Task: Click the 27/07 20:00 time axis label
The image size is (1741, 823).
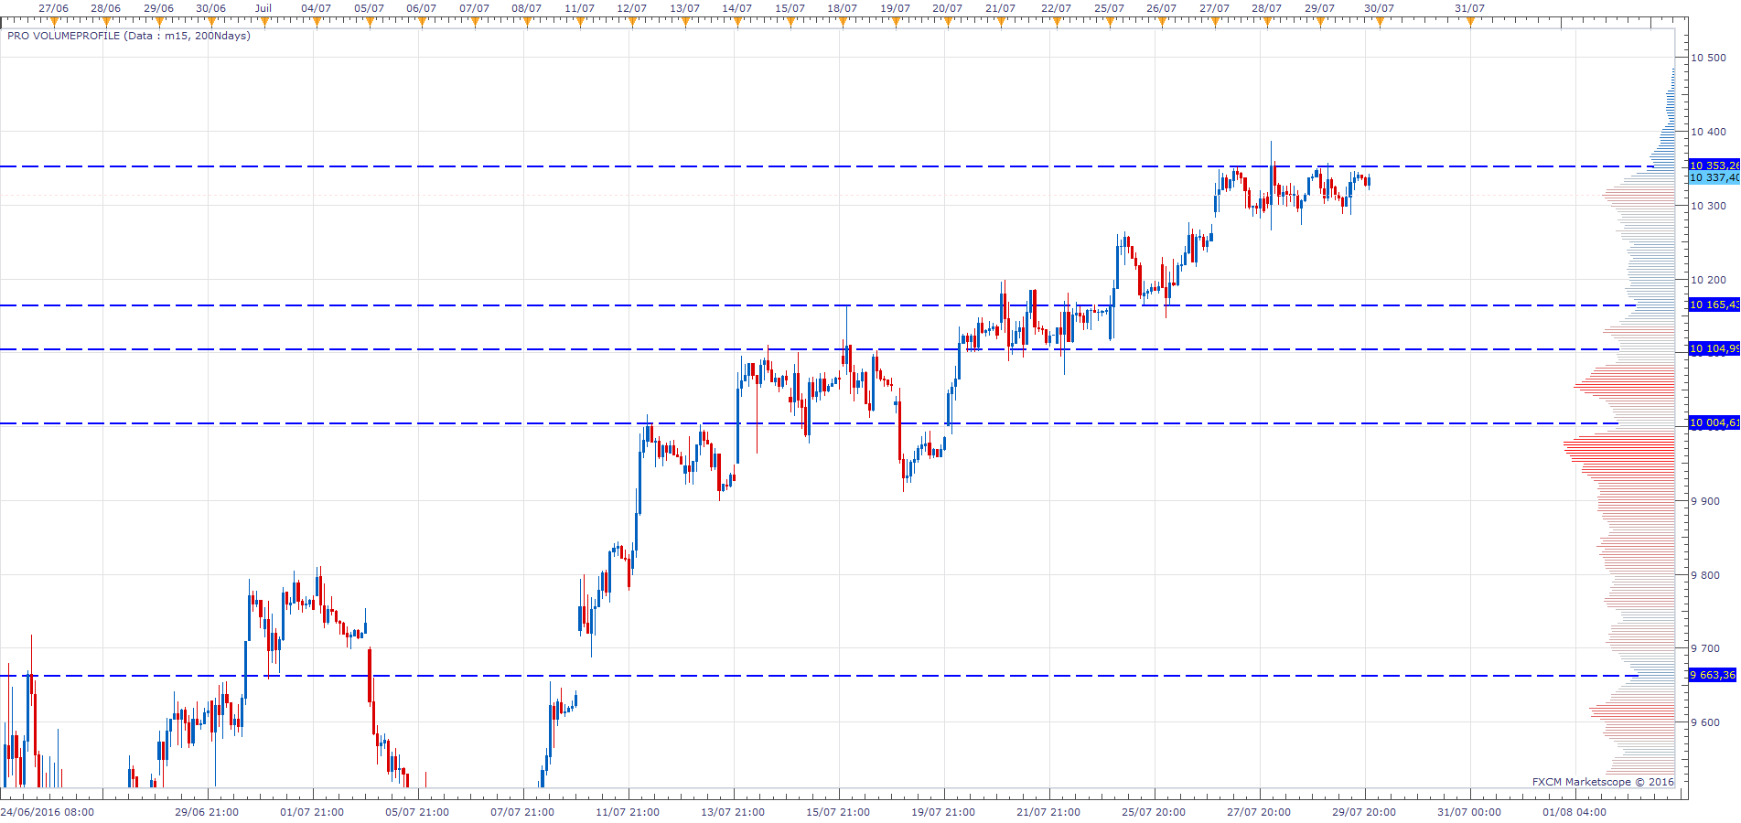Action: [1259, 812]
